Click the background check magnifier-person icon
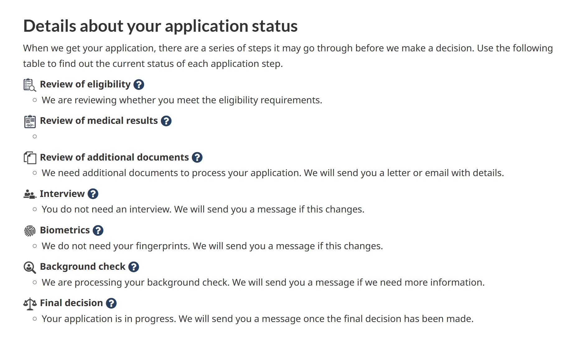The height and width of the screenshot is (350, 581). pyautogui.click(x=30, y=267)
